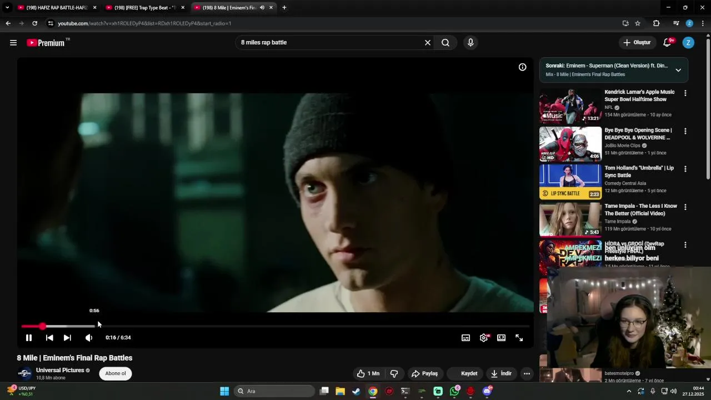
Task: Click the red playhead scrubber
Action: [x=42, y=326]
